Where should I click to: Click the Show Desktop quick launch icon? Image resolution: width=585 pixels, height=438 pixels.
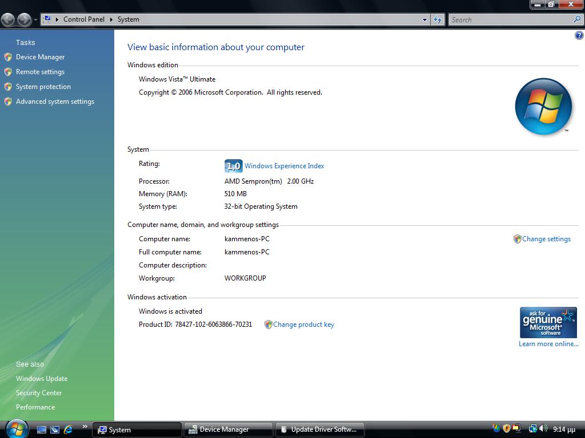click(42, 429)
